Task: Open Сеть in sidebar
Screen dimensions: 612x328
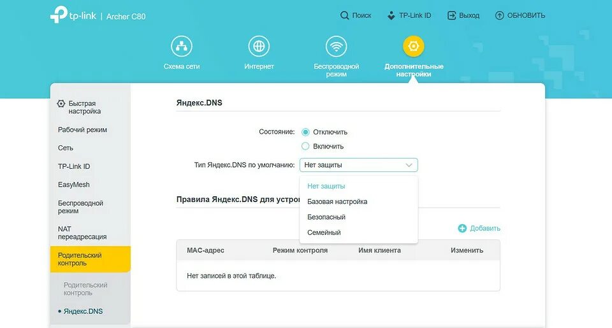Action: [x=66, y=148]
